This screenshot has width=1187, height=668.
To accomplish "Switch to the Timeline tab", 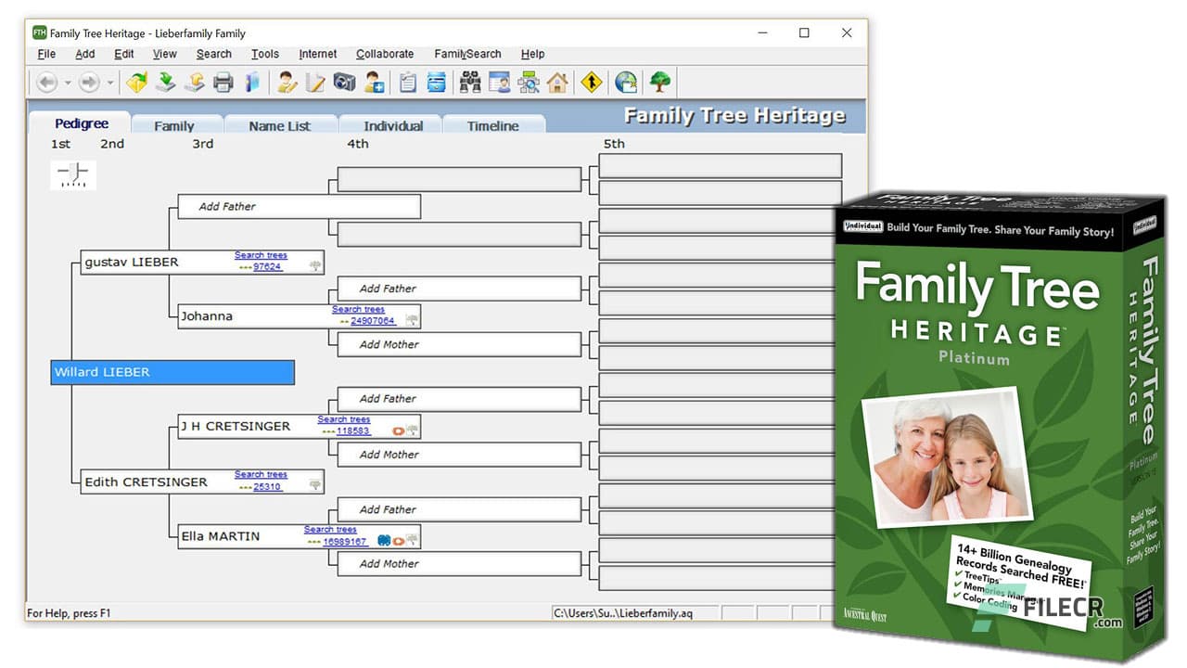I will coord(492,124).
